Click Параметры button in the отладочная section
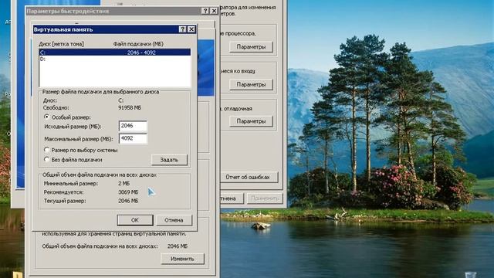 click(x=251, y=121)
